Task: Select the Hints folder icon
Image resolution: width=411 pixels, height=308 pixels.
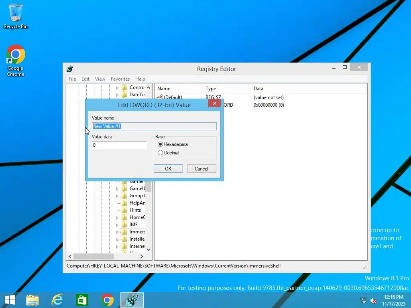Action: click(x=124, y=210)
